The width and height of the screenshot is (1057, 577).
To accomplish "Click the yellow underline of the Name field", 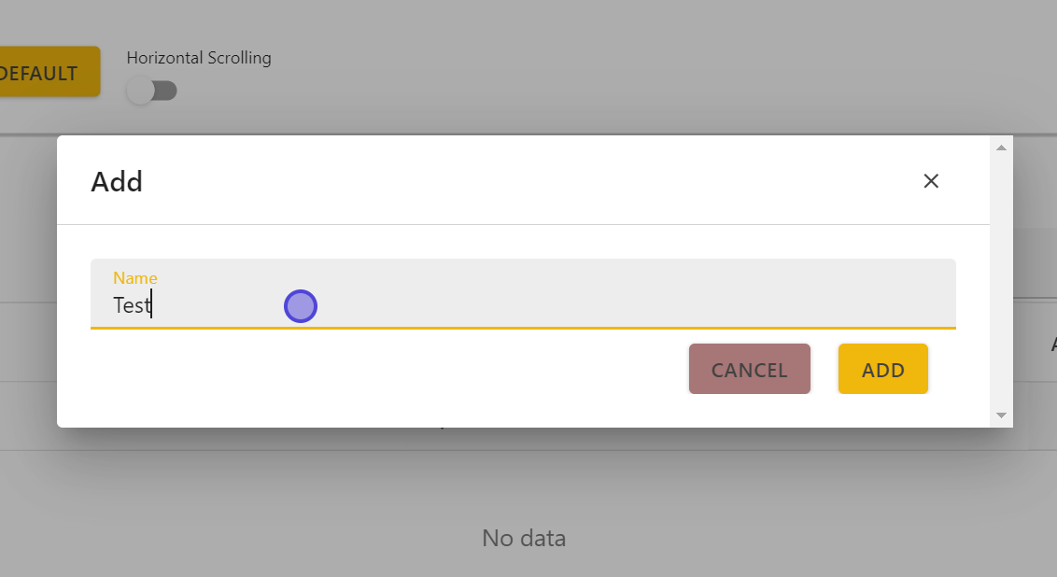I will pos(523,328).
